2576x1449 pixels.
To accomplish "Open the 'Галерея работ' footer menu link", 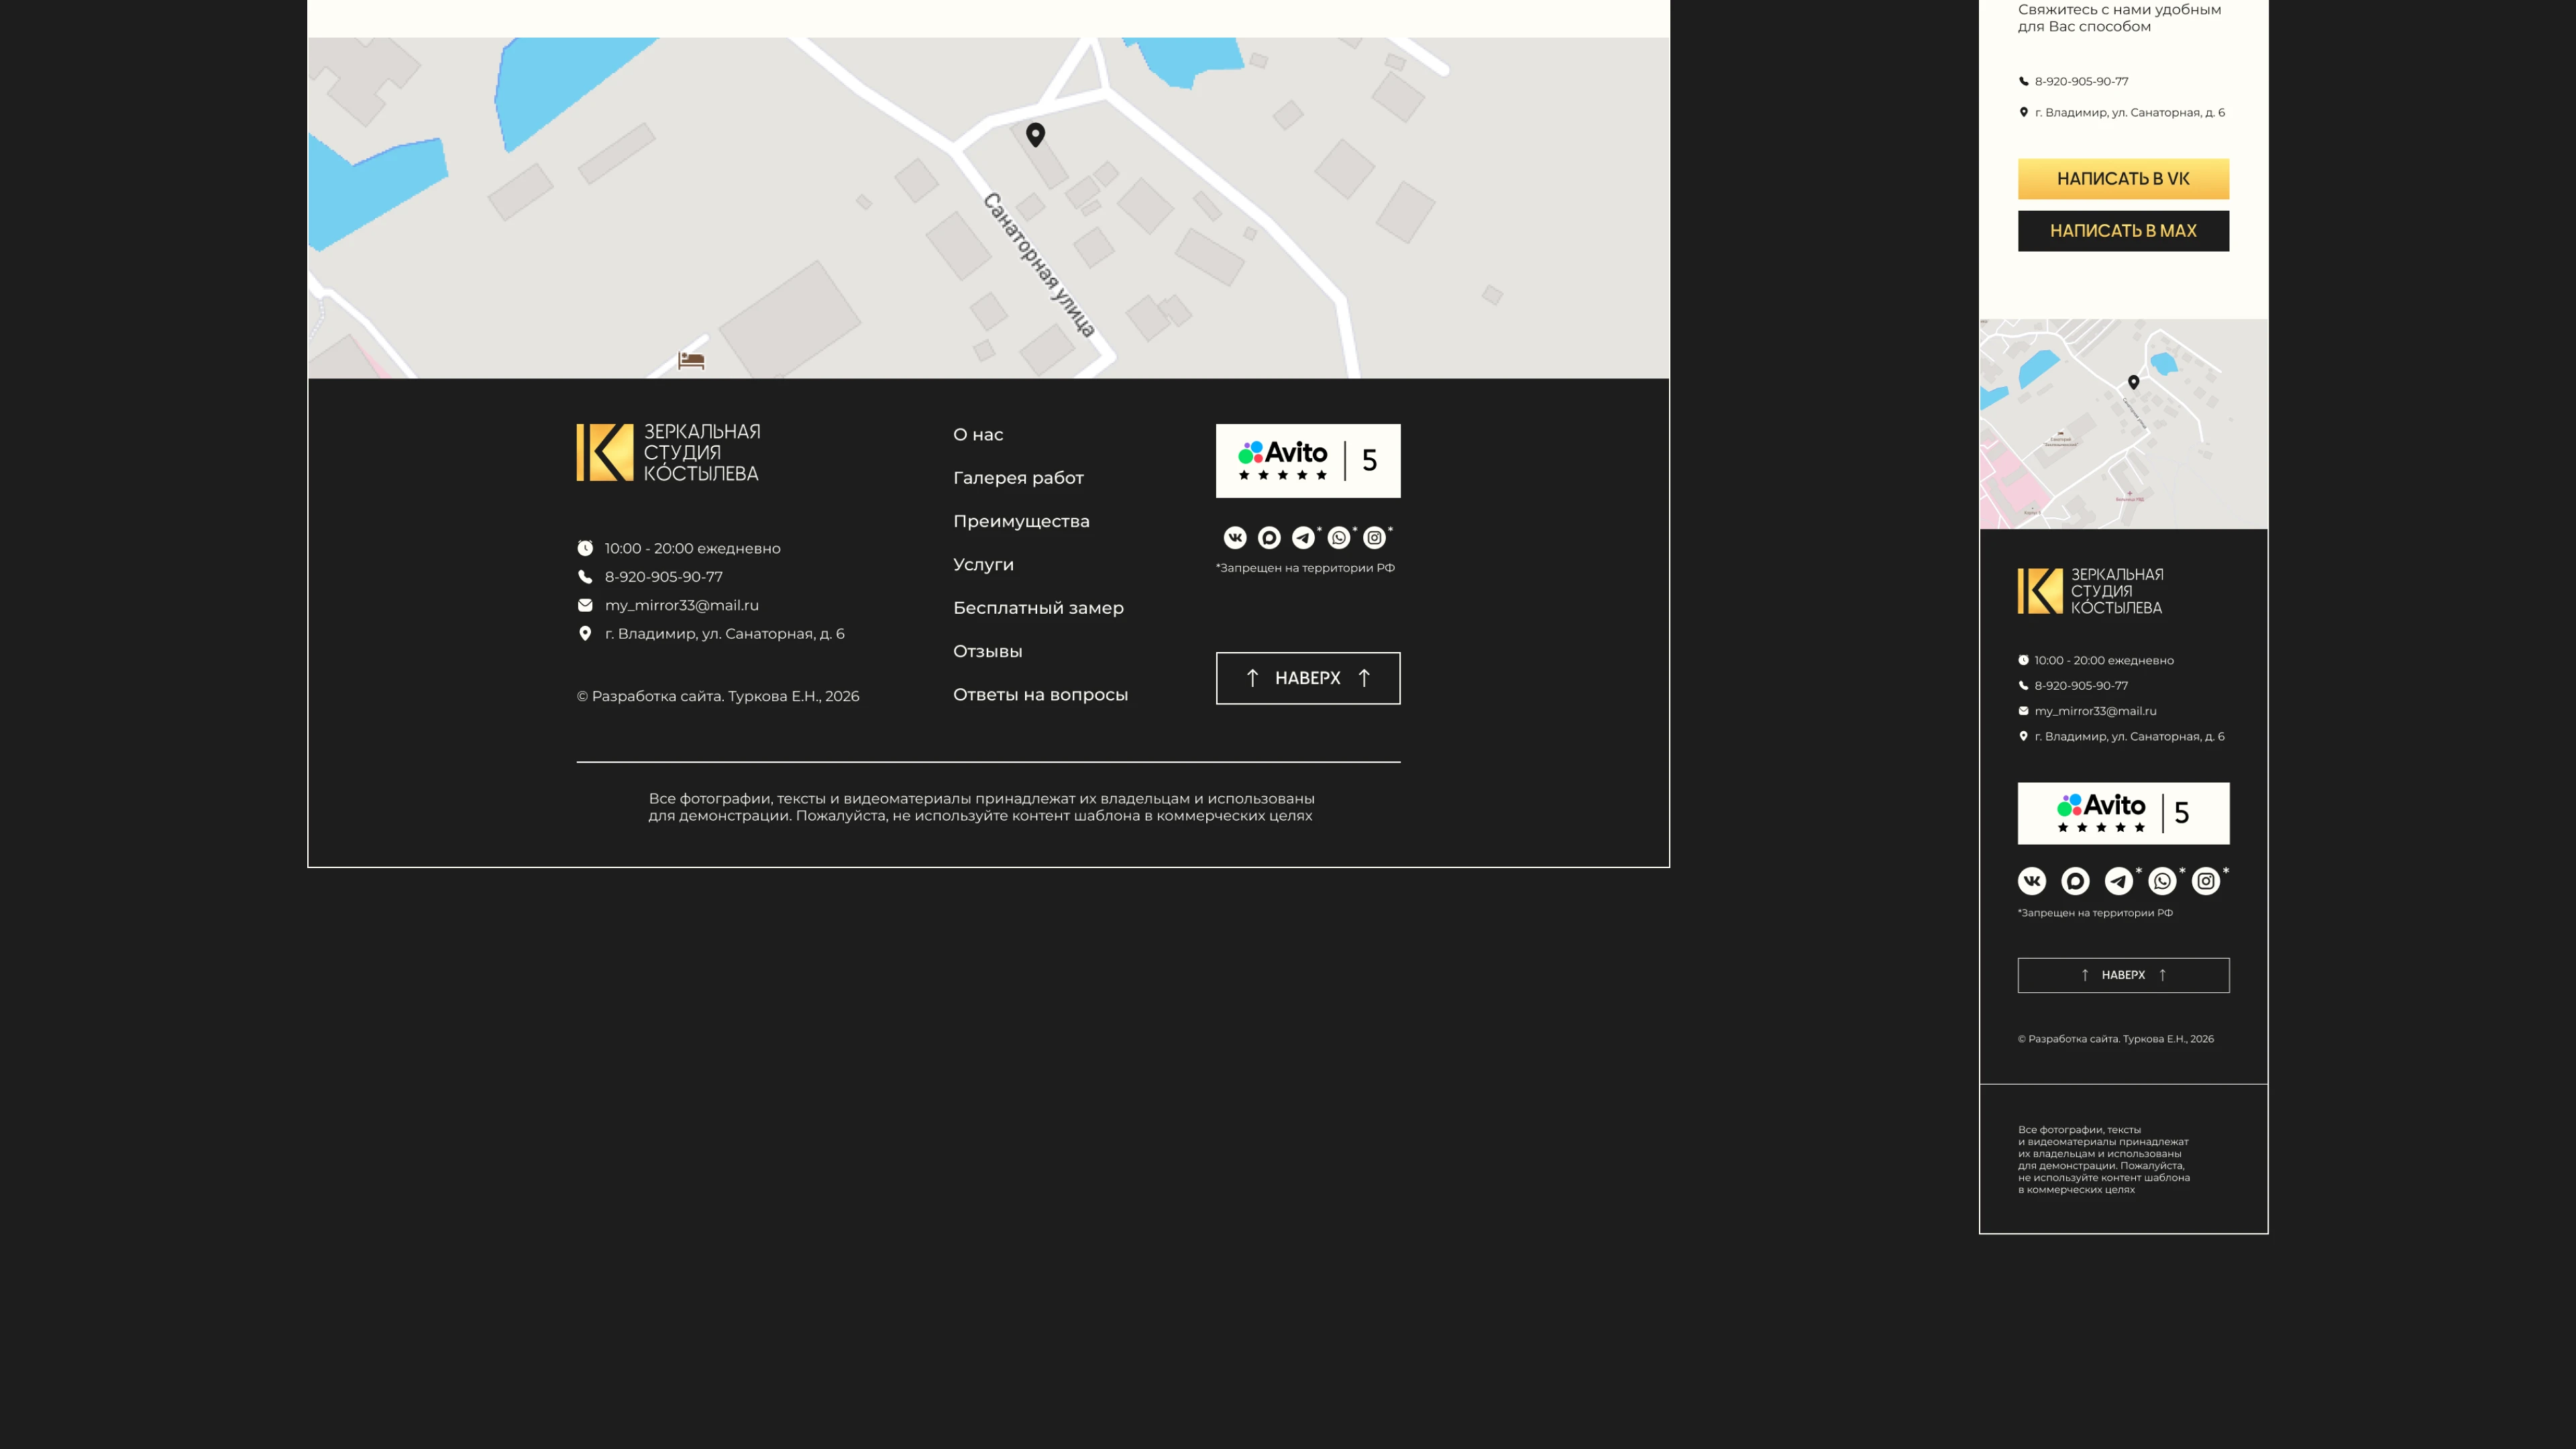I will pos(1018,478).
